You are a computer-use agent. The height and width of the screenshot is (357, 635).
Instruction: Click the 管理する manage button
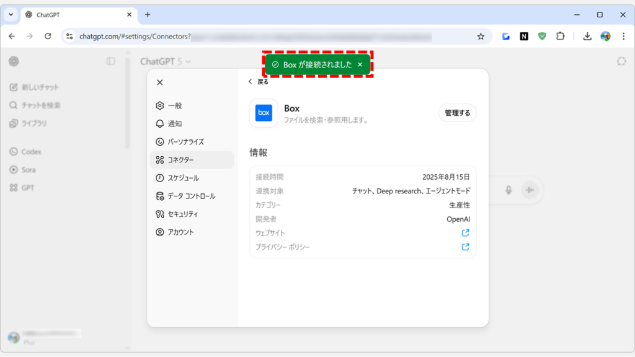pos(457,113)
